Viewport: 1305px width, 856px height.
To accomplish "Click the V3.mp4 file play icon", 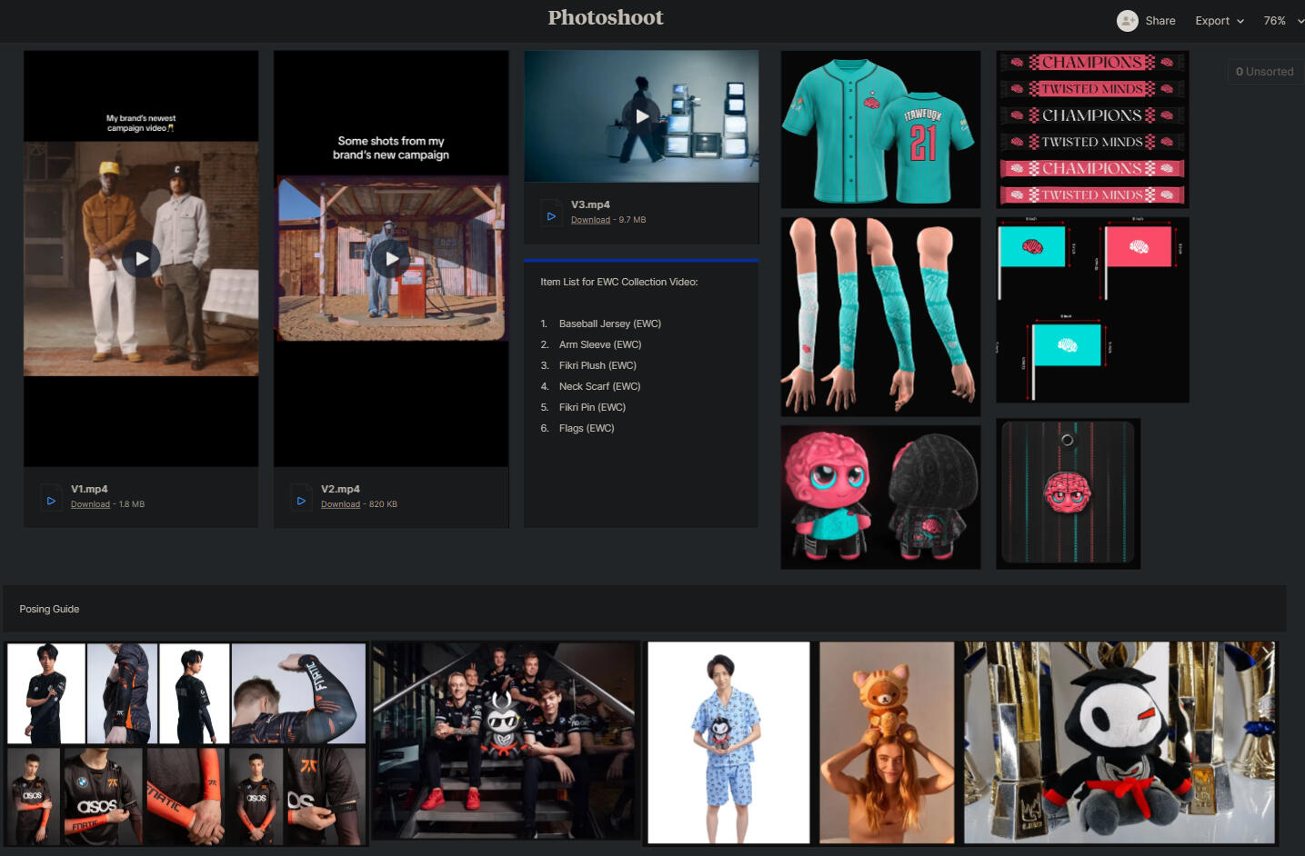I will click(551, 216).
